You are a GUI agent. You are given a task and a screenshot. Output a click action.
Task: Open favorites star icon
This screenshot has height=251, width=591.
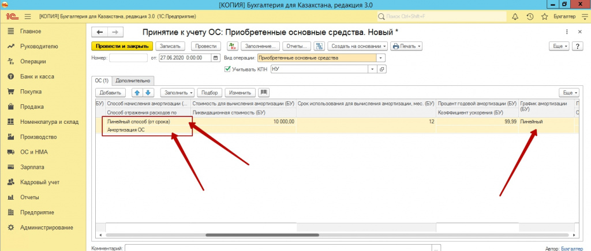pos(544,17)
